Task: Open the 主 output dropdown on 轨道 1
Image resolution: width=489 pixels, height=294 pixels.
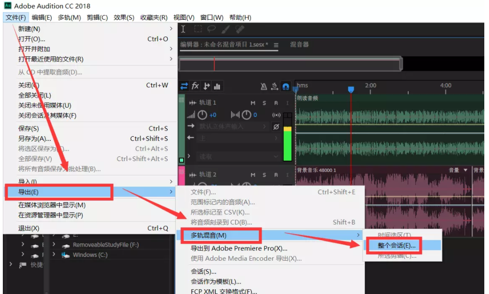Action: (x=238, y=138)
